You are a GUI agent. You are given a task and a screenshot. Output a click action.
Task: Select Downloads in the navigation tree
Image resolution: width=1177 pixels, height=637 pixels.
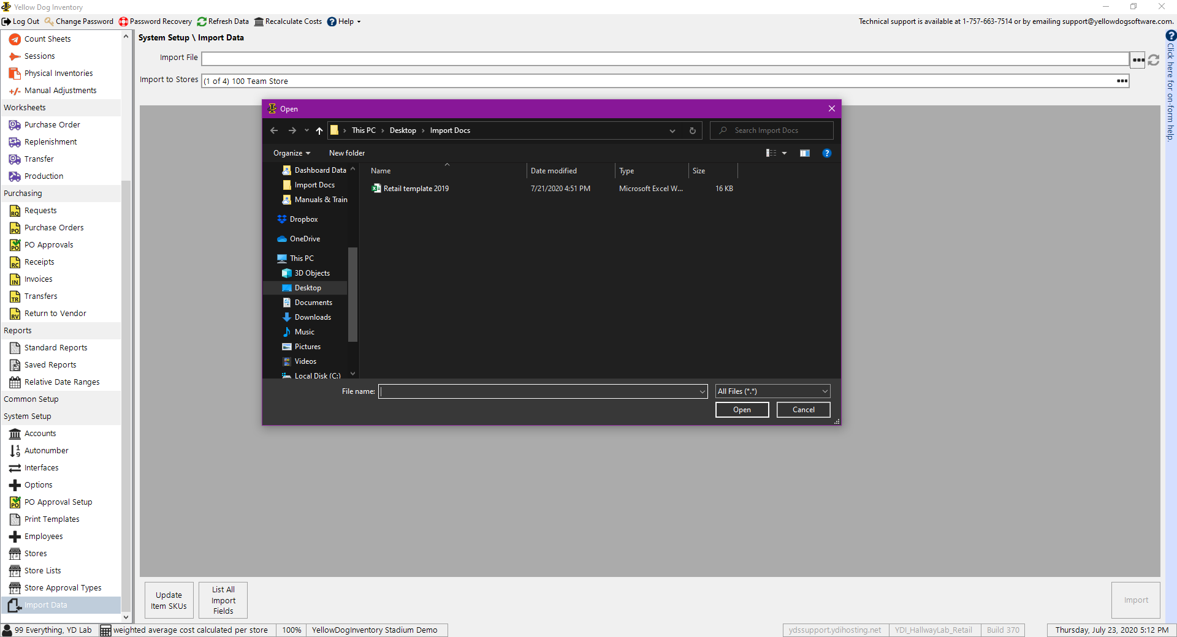[313, 317]
